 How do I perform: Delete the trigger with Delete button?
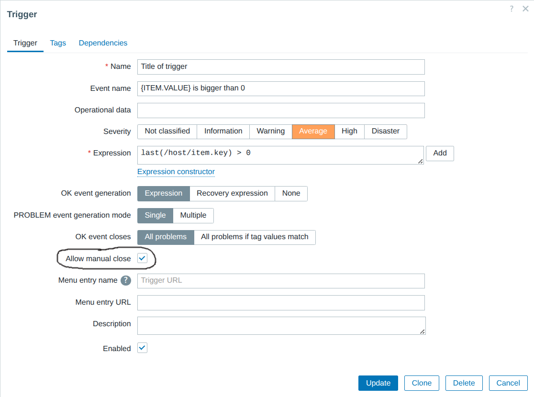pos(464,383)
